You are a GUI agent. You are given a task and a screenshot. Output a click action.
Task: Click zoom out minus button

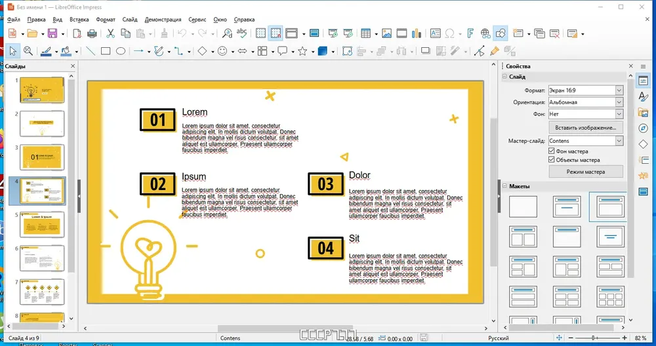coord(570,337)
